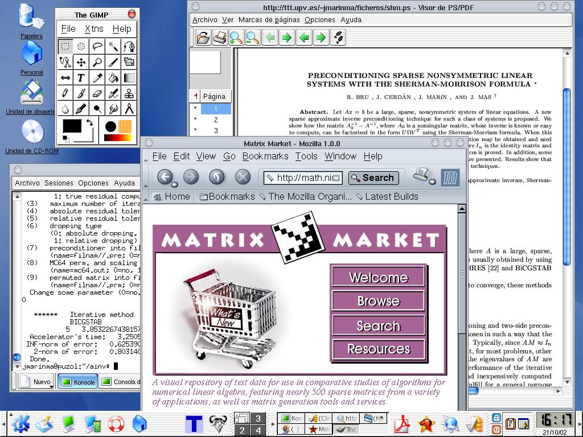Click the black foreground color swatch
This screenshot has height=437, width=583.
pyautogui.click(x=72, y=126)
